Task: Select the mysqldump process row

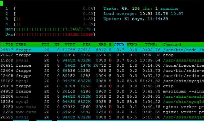Action: pyautogui.click(x=102, y=91)
